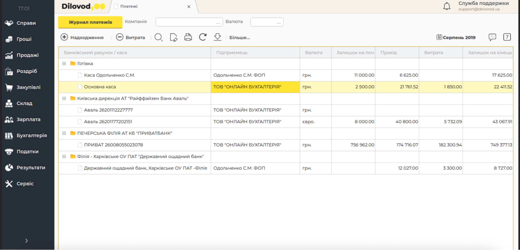Open the Сервіс sidebar section

click(19, 184)
